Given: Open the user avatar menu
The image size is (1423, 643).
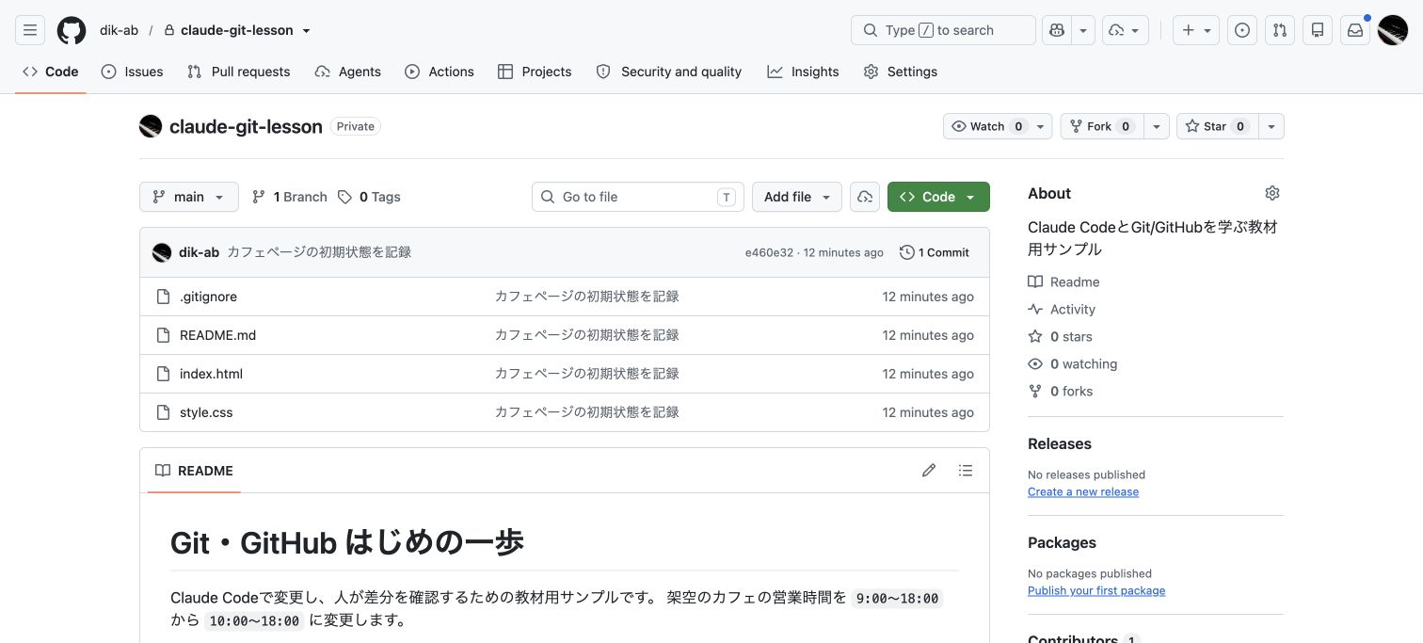Looking at the screenshot, I should pos(1393,30).
